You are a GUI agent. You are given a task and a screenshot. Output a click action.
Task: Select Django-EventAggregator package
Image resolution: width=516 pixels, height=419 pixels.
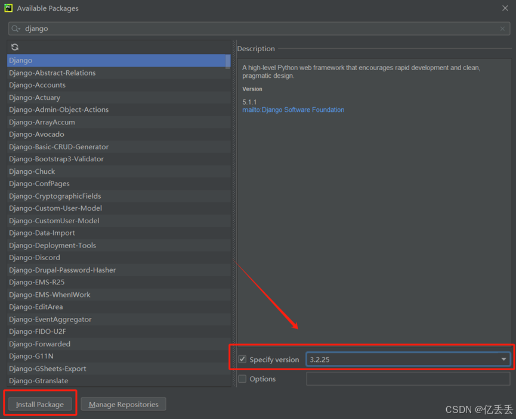tap(119, 319)
